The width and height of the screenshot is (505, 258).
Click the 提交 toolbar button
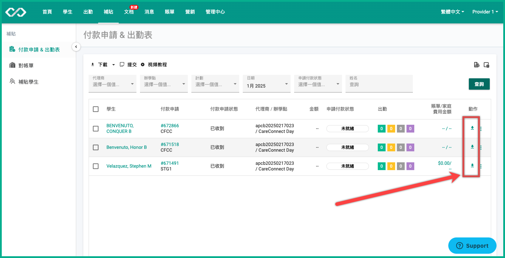coord(128,65)
